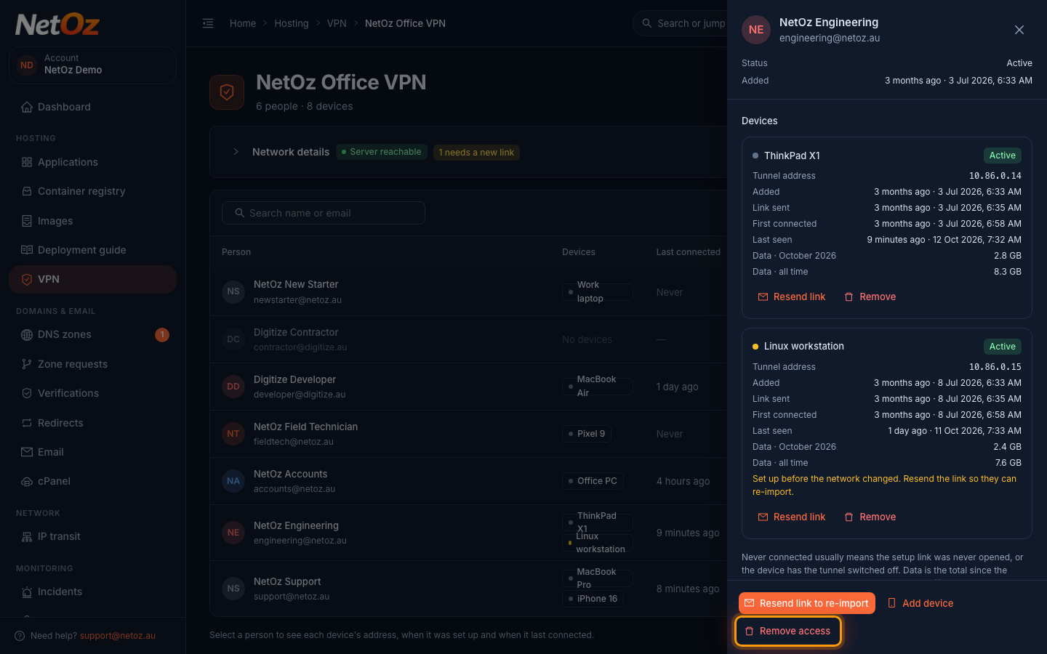Select the NetOz Field Technician row

tap(468, 434)
